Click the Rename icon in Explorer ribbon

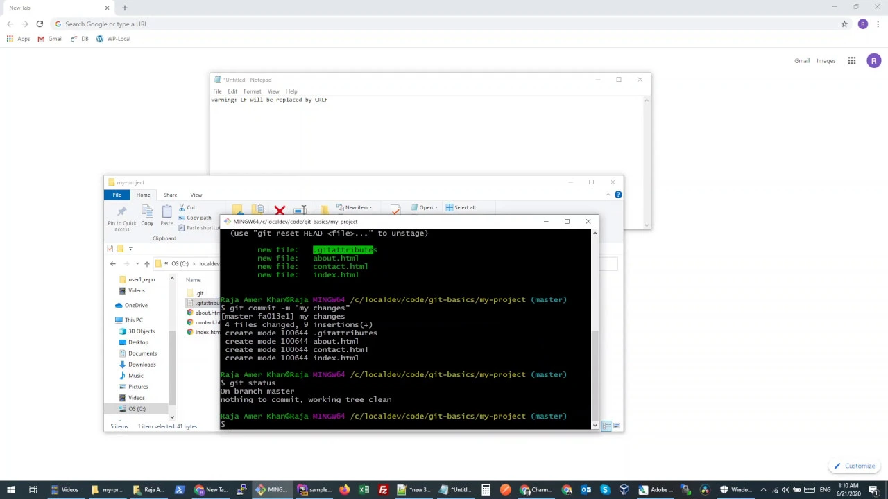(x=300, y=210)
